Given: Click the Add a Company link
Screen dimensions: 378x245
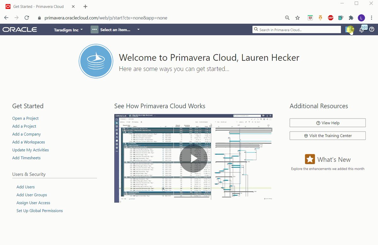Looking at the screenshot, I should pyautogui.click(x=26, y=134).
